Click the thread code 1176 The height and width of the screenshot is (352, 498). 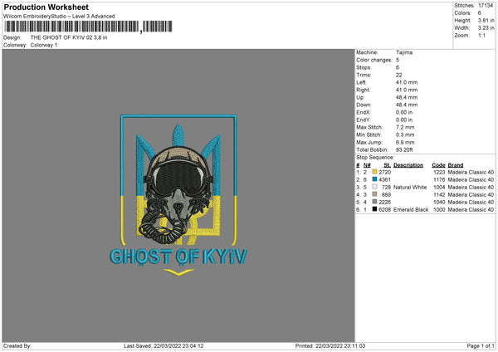pos(439,179)
